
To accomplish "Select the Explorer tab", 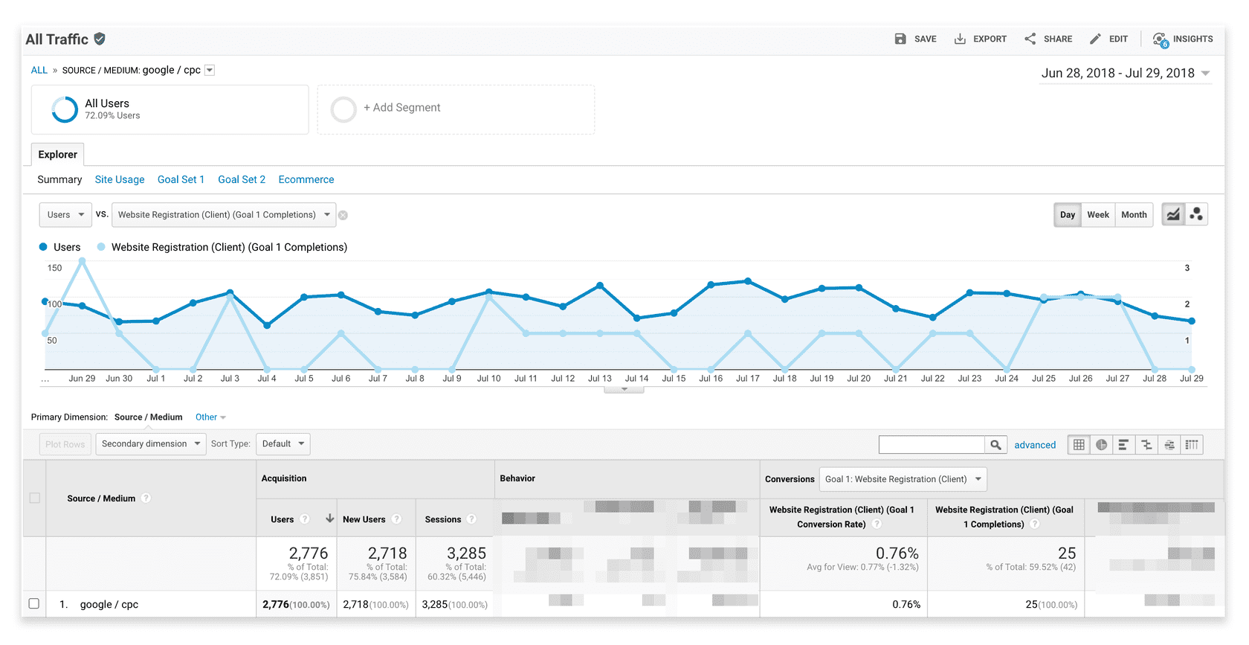I will (58, 154).
